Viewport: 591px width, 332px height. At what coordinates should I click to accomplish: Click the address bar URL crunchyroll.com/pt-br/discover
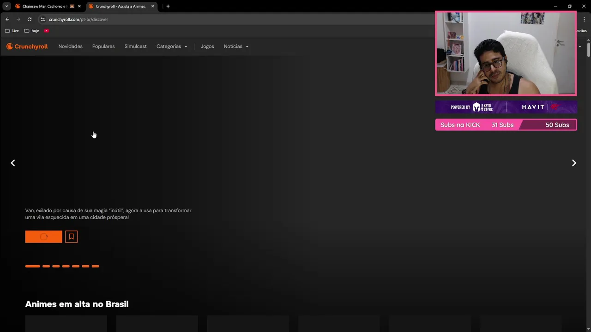pyautogui.click(x=78, y=19)
